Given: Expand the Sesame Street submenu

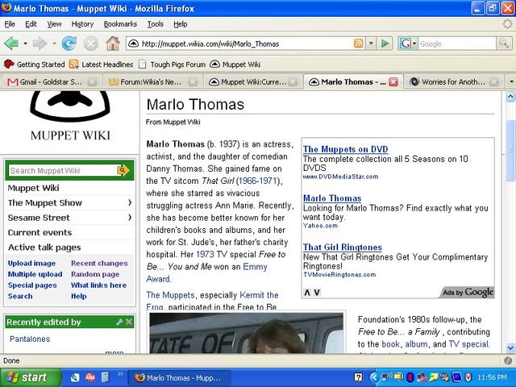Looking at the screenshot, I should point(130,218).
